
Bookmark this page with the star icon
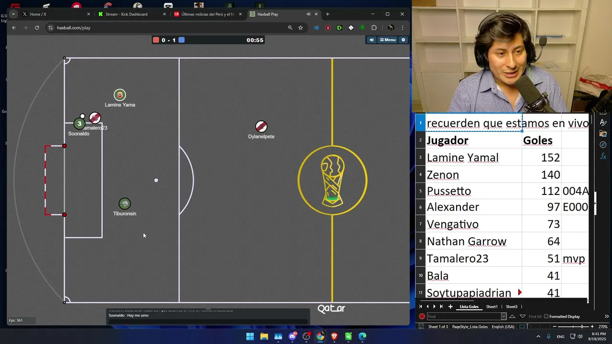click(301, 28)
